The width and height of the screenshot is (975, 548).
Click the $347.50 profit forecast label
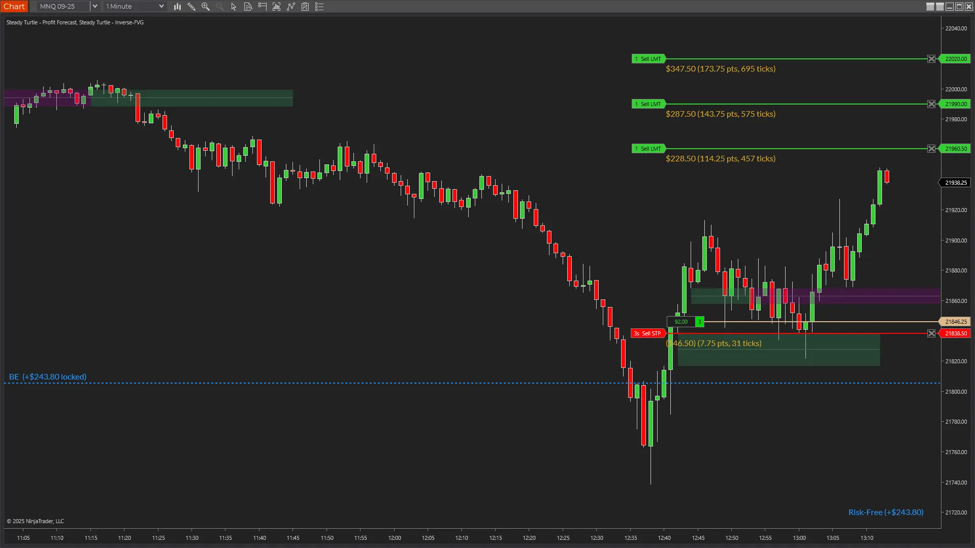721,69
